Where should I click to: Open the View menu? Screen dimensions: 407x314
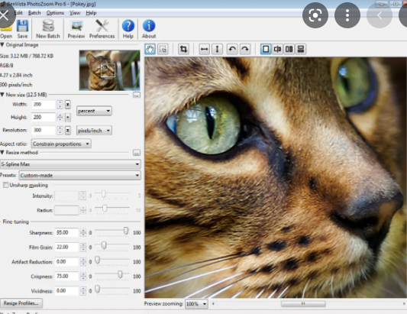[75, 13]
